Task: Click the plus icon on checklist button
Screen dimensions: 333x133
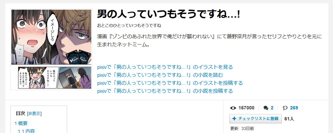Action: (234, 119)
